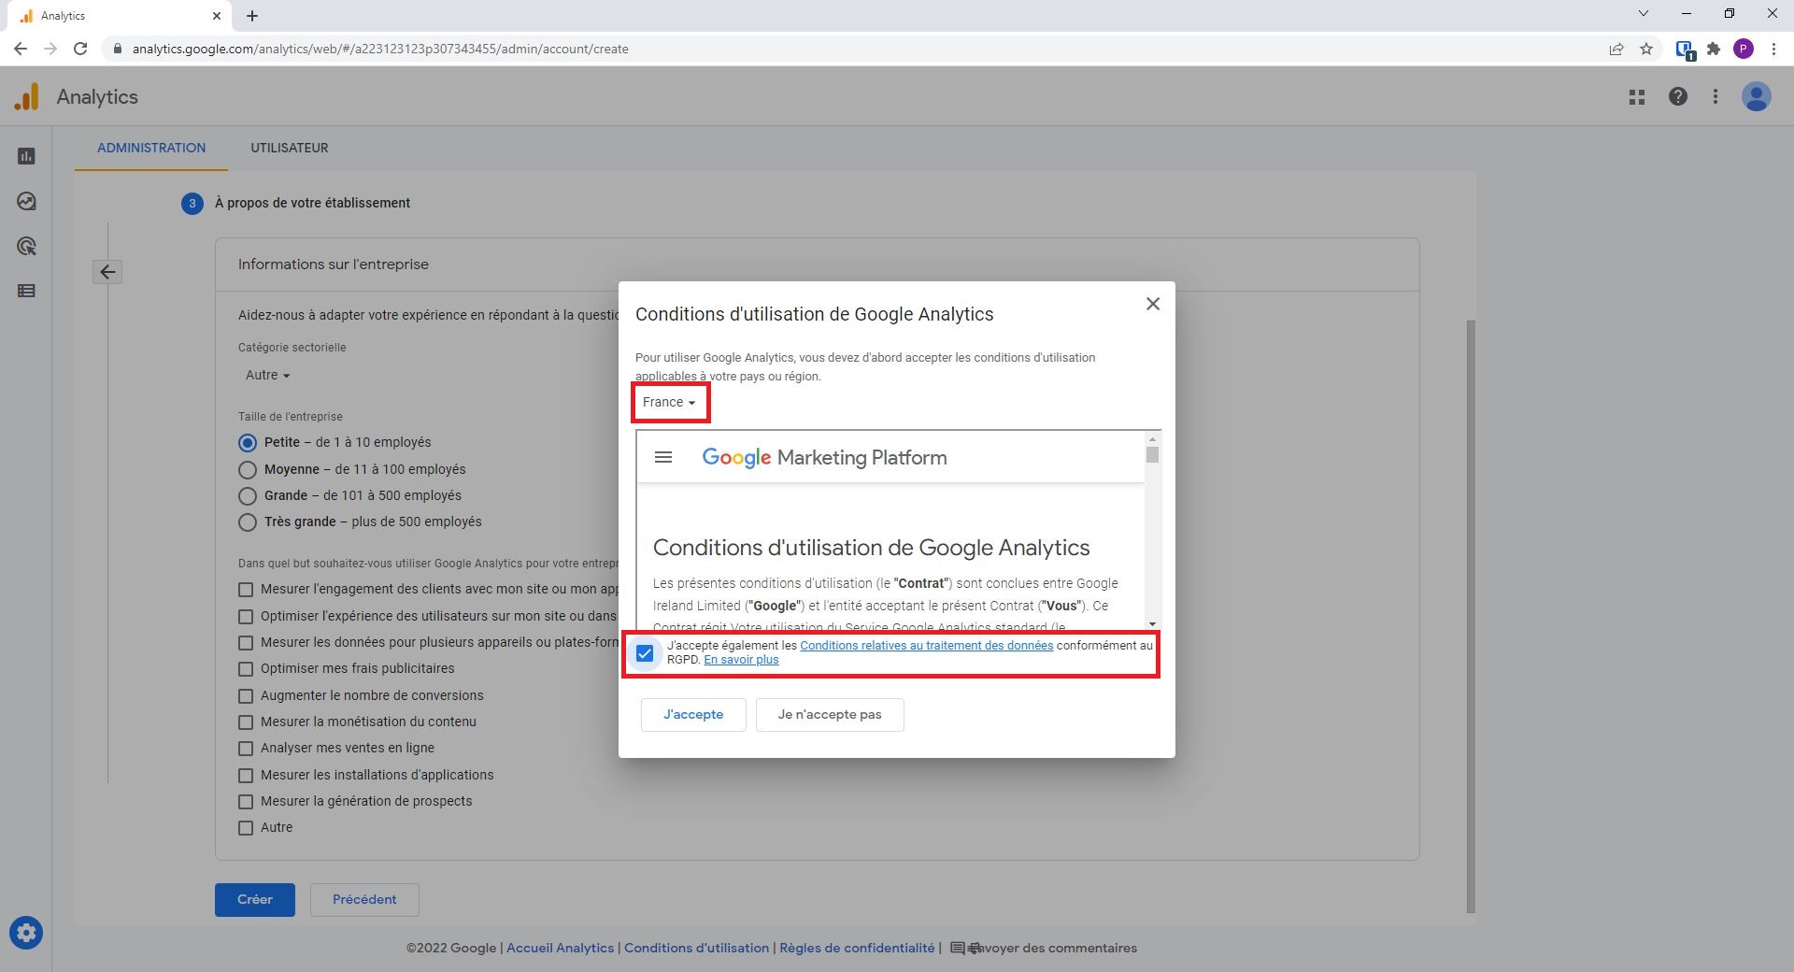1794x972 pixels.
Task: Click the Créer button
Action: tap(255, 900)
